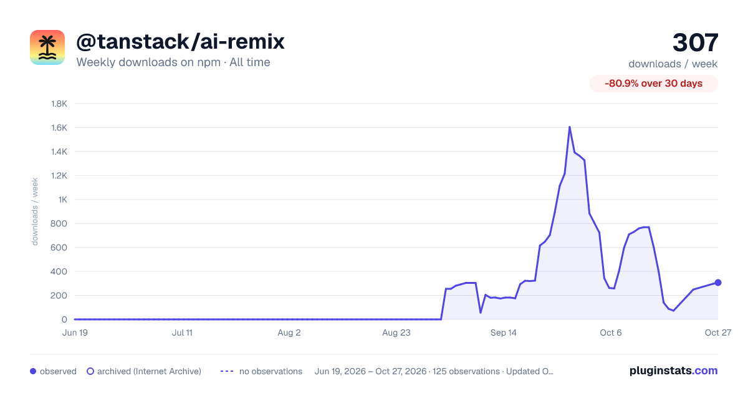Click the dashed 'no observations' legend line

227,371
